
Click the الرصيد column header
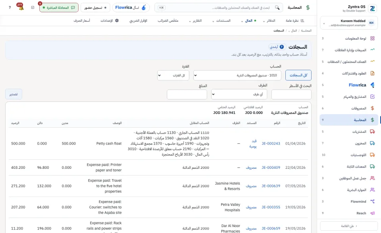15,123
